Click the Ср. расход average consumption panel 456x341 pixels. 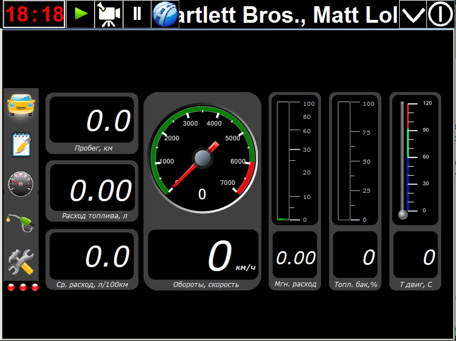pos(92,260)
